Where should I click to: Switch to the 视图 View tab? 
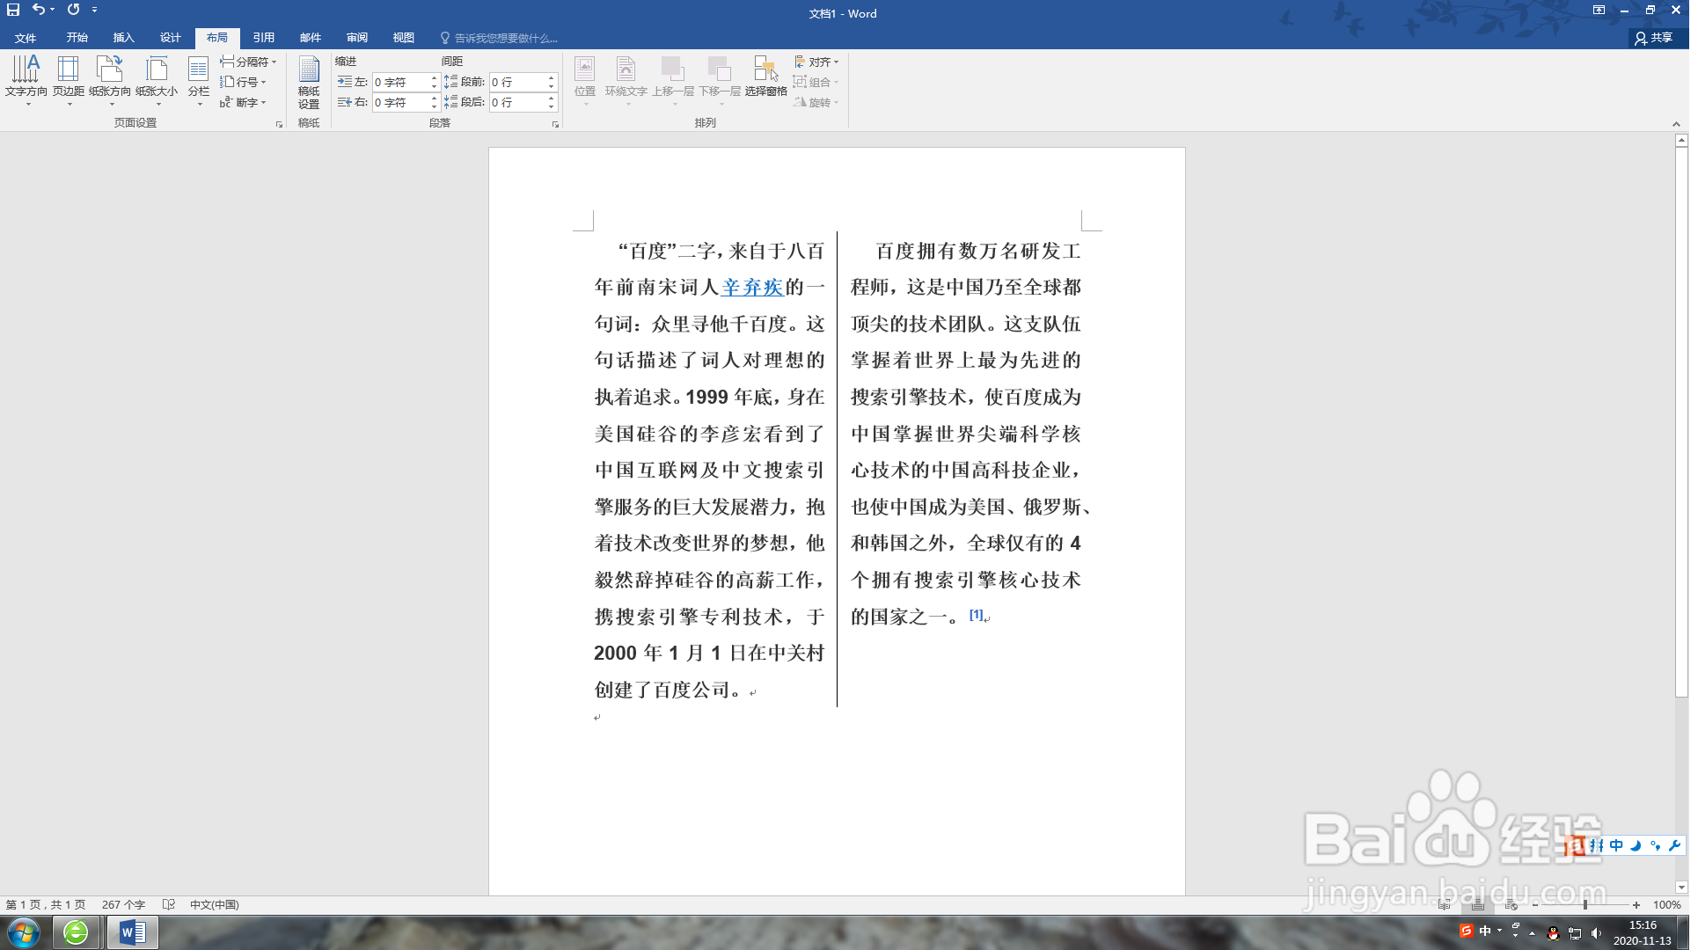(x=404, y=38)
